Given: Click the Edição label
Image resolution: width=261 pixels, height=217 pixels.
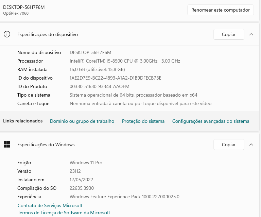Looking at the screenshot, I should tap(24, 163).
